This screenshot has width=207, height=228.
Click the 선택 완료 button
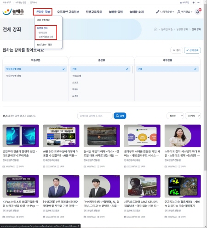point(192,50)
